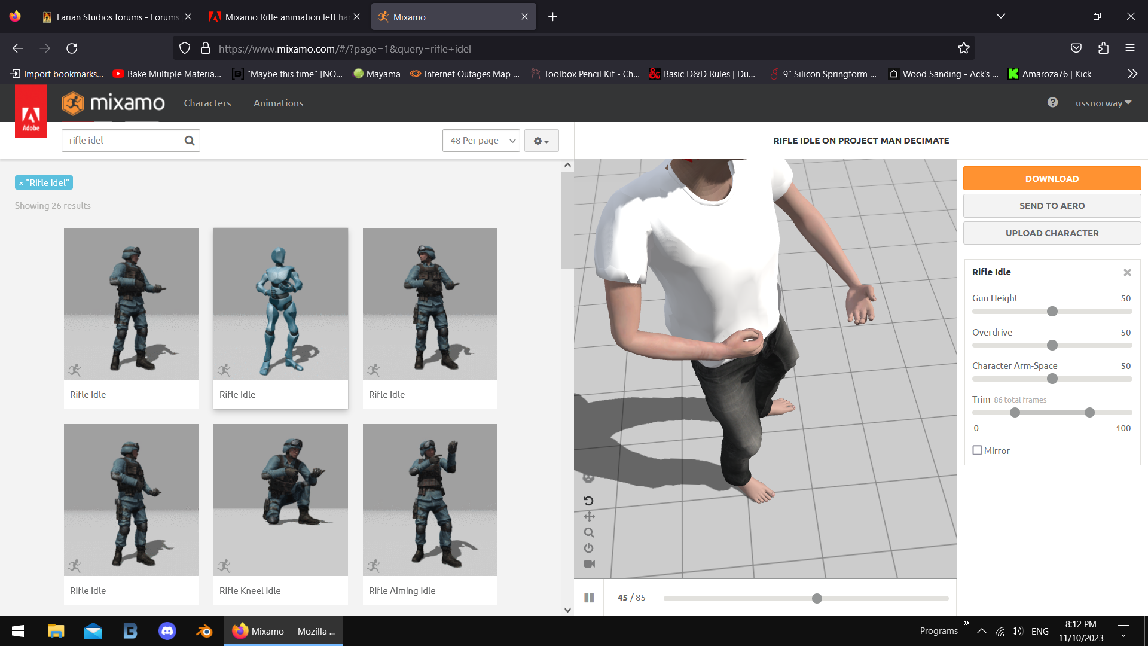Open the help menu question mark icon
This screenshot has height=646, width=1148.
pos(1052,103)
